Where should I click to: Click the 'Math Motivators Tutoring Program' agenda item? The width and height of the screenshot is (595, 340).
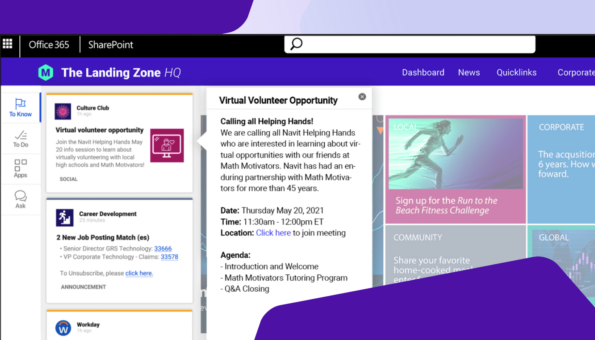pyautogui.click(x=286, y=278)
